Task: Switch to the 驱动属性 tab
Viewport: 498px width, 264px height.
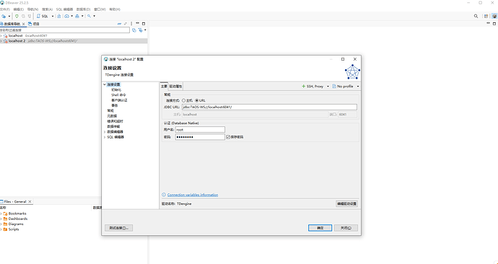Action: (x=175, y=87)
